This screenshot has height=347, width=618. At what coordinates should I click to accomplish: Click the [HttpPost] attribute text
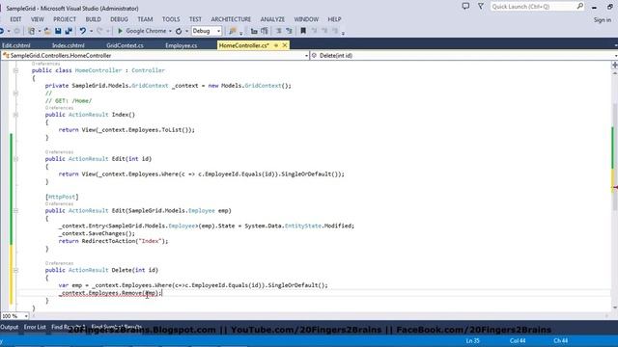coord(62,197)
